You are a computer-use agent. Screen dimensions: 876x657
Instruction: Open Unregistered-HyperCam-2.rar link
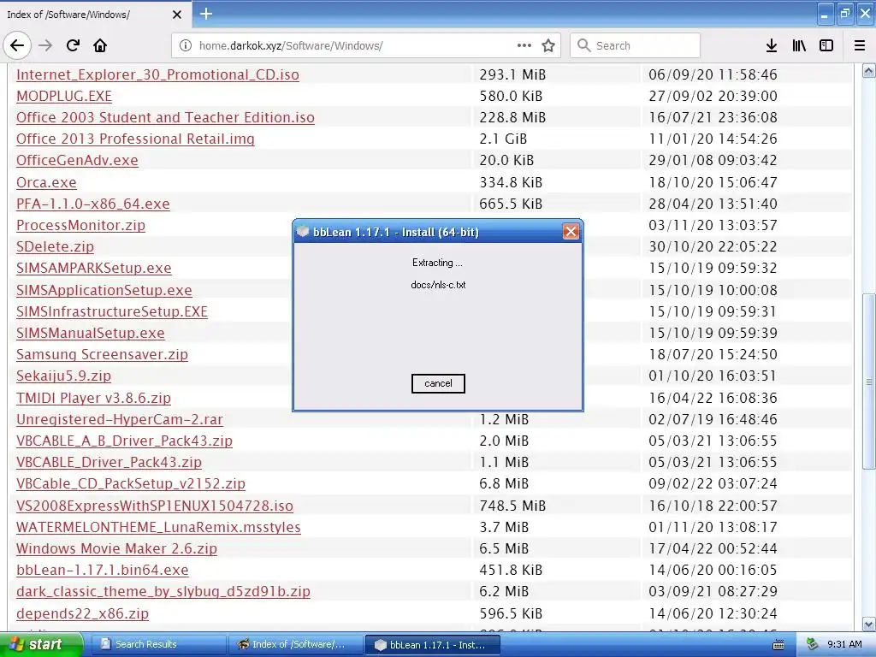(x=120, y=419)
